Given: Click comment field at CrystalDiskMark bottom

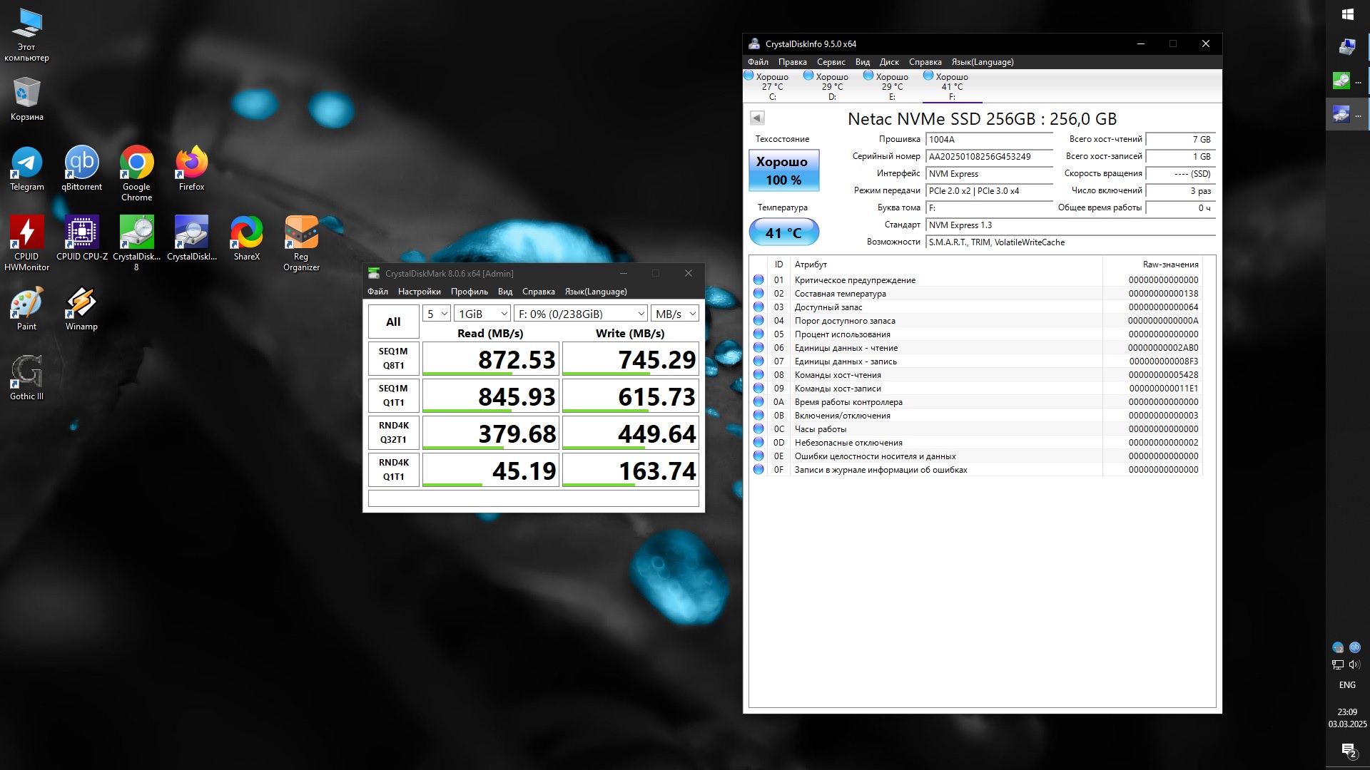Looking at the screenshot, I should pyautogui.click(x=533, y=498).
